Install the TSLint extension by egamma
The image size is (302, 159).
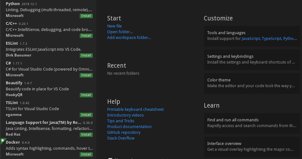(x=86, y=115)
